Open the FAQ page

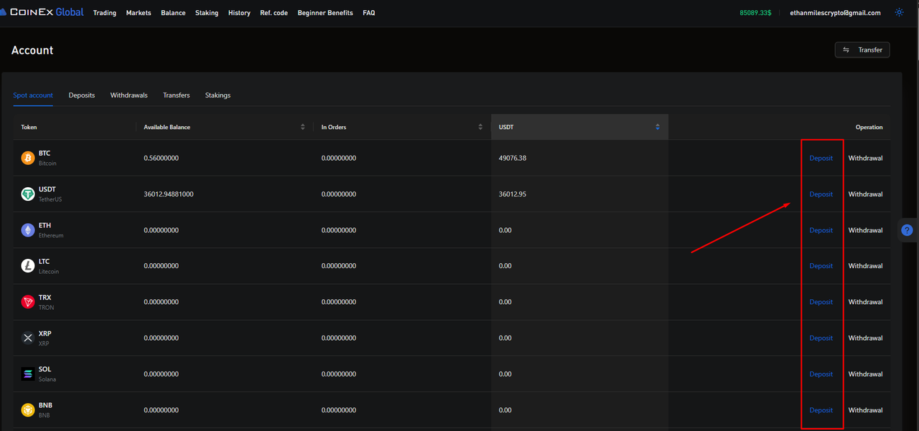point(369,13)
